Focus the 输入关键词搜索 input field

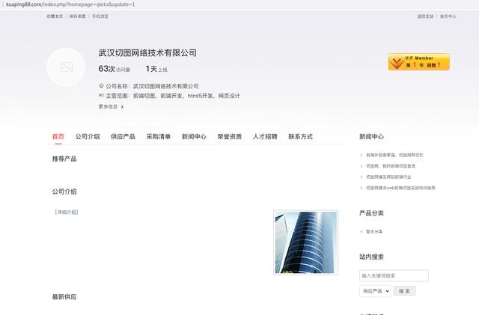pos(394,275)
